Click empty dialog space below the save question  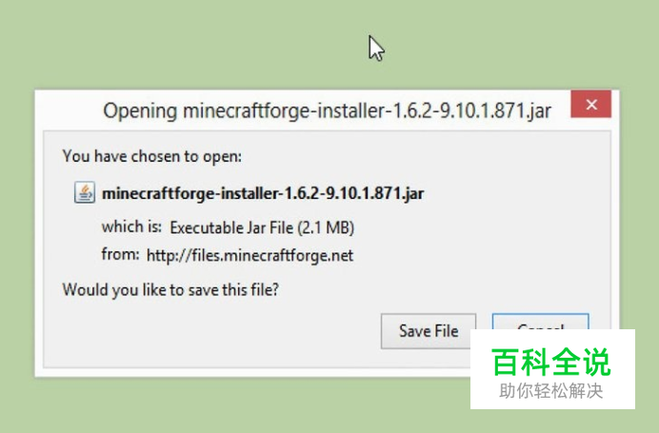210,336
